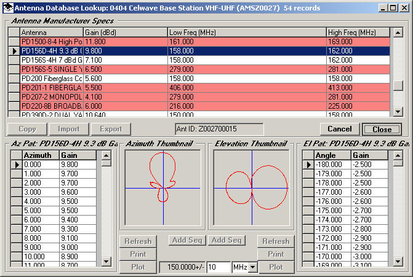The width and height of the screenshot is (413, 277).
Task: Click scroll up arrow of elevation table
Action: pos(398,155)
